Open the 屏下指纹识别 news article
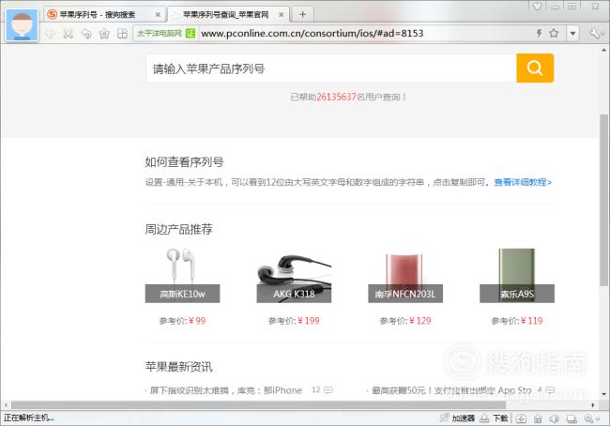This screenshot has height=426, width=610. [x=226, y=390]
